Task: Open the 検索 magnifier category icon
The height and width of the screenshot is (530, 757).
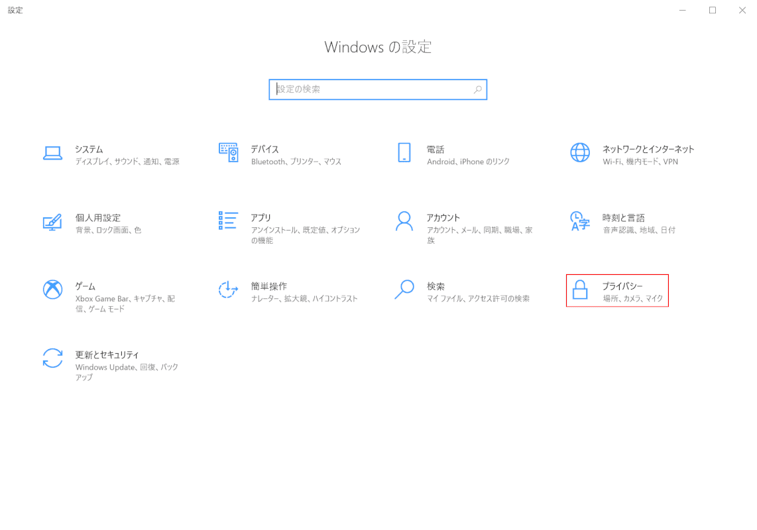Action: coord(404,290)
